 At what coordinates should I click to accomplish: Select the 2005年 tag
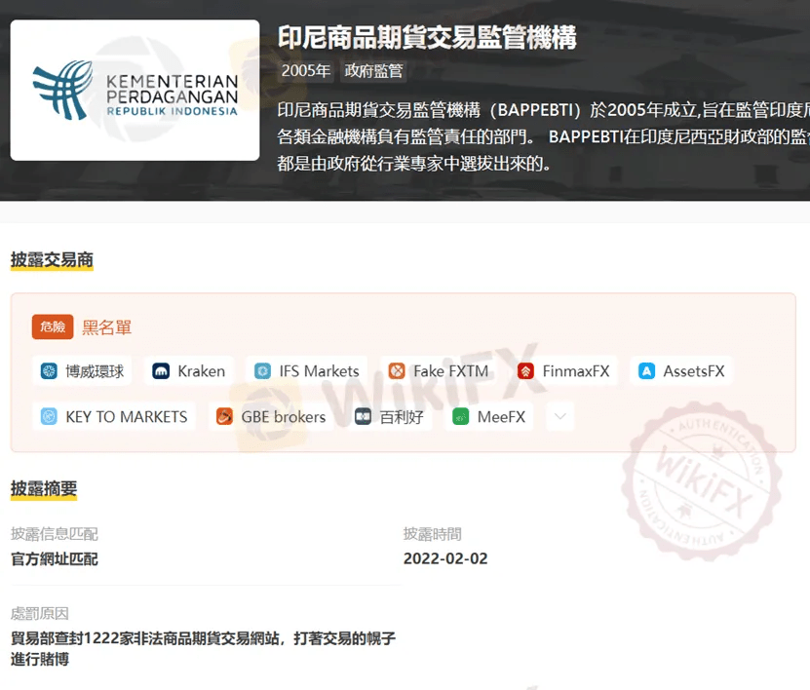(306, 71)
